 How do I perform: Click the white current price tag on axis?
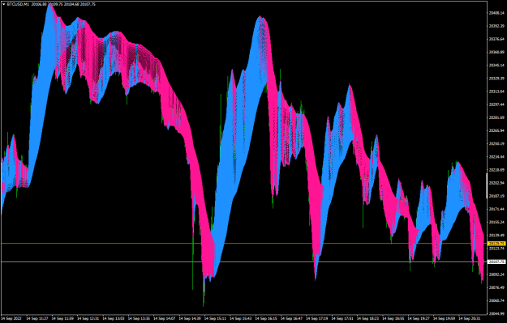pos(496,261)
